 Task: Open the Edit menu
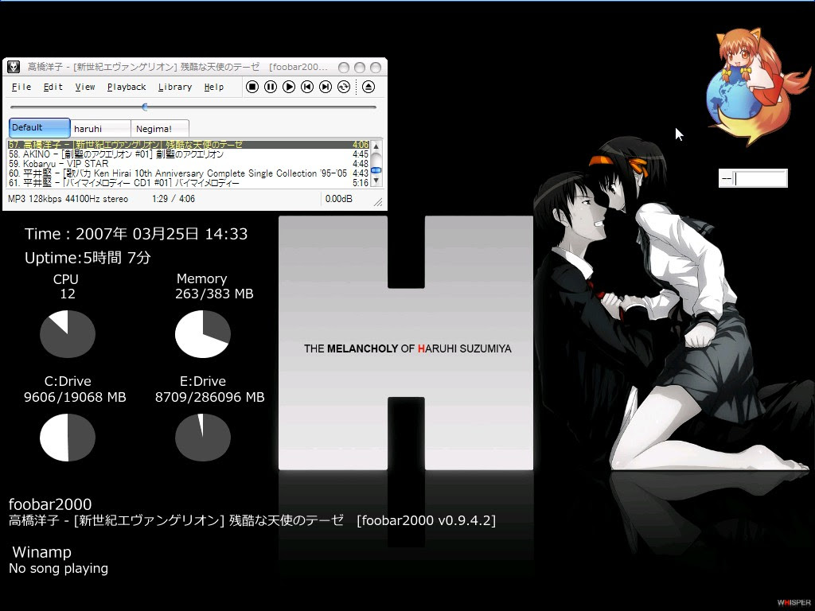pyautogui.click(x=53, y=87)
